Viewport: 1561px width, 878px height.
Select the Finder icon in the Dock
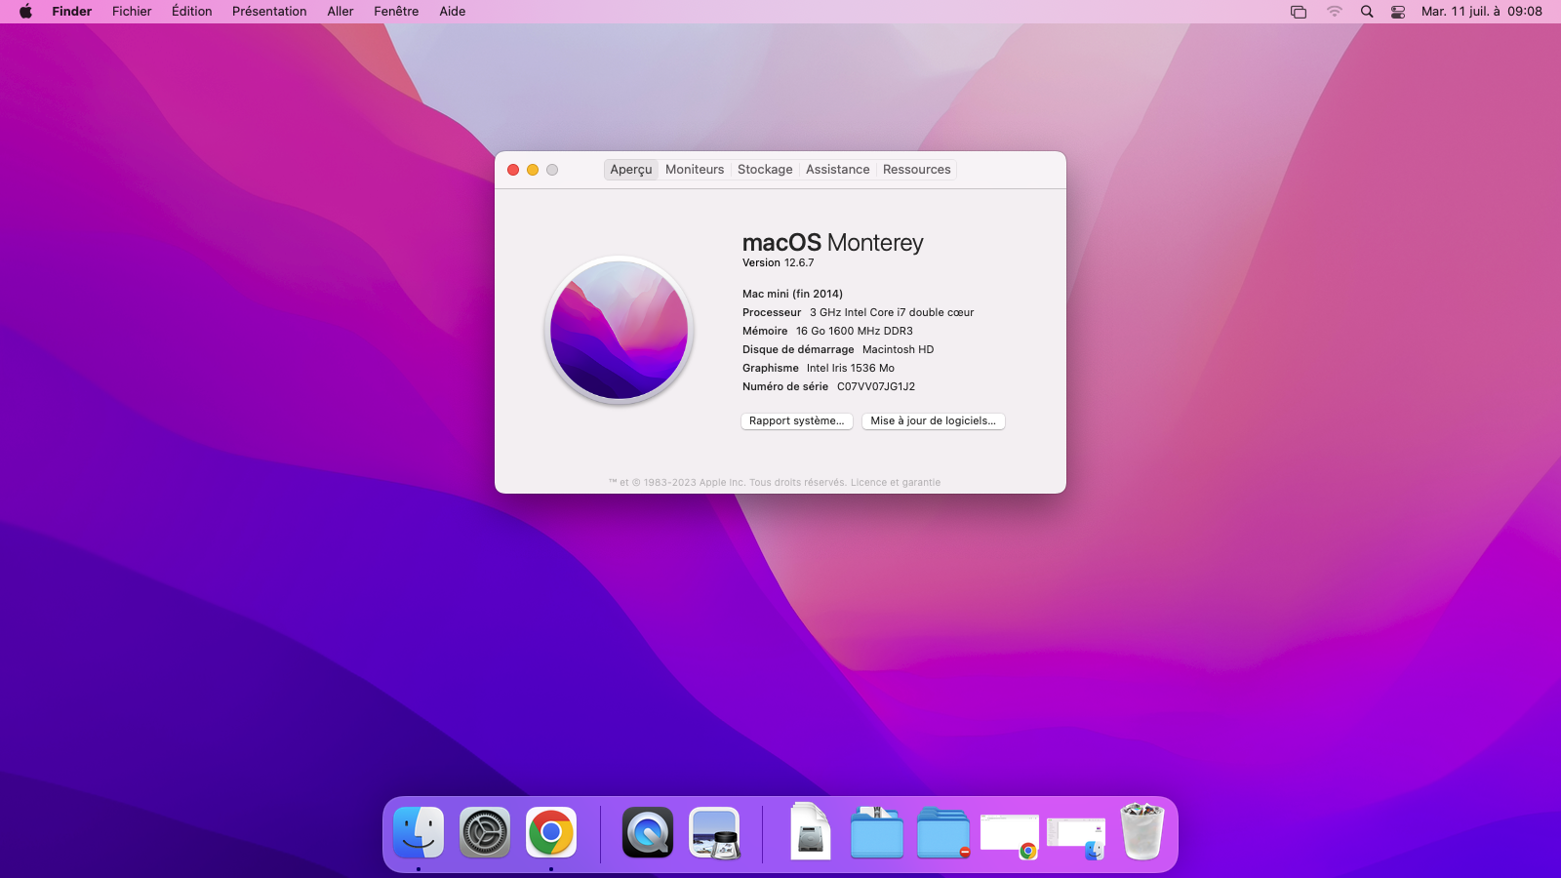click(x=419, y=834)
